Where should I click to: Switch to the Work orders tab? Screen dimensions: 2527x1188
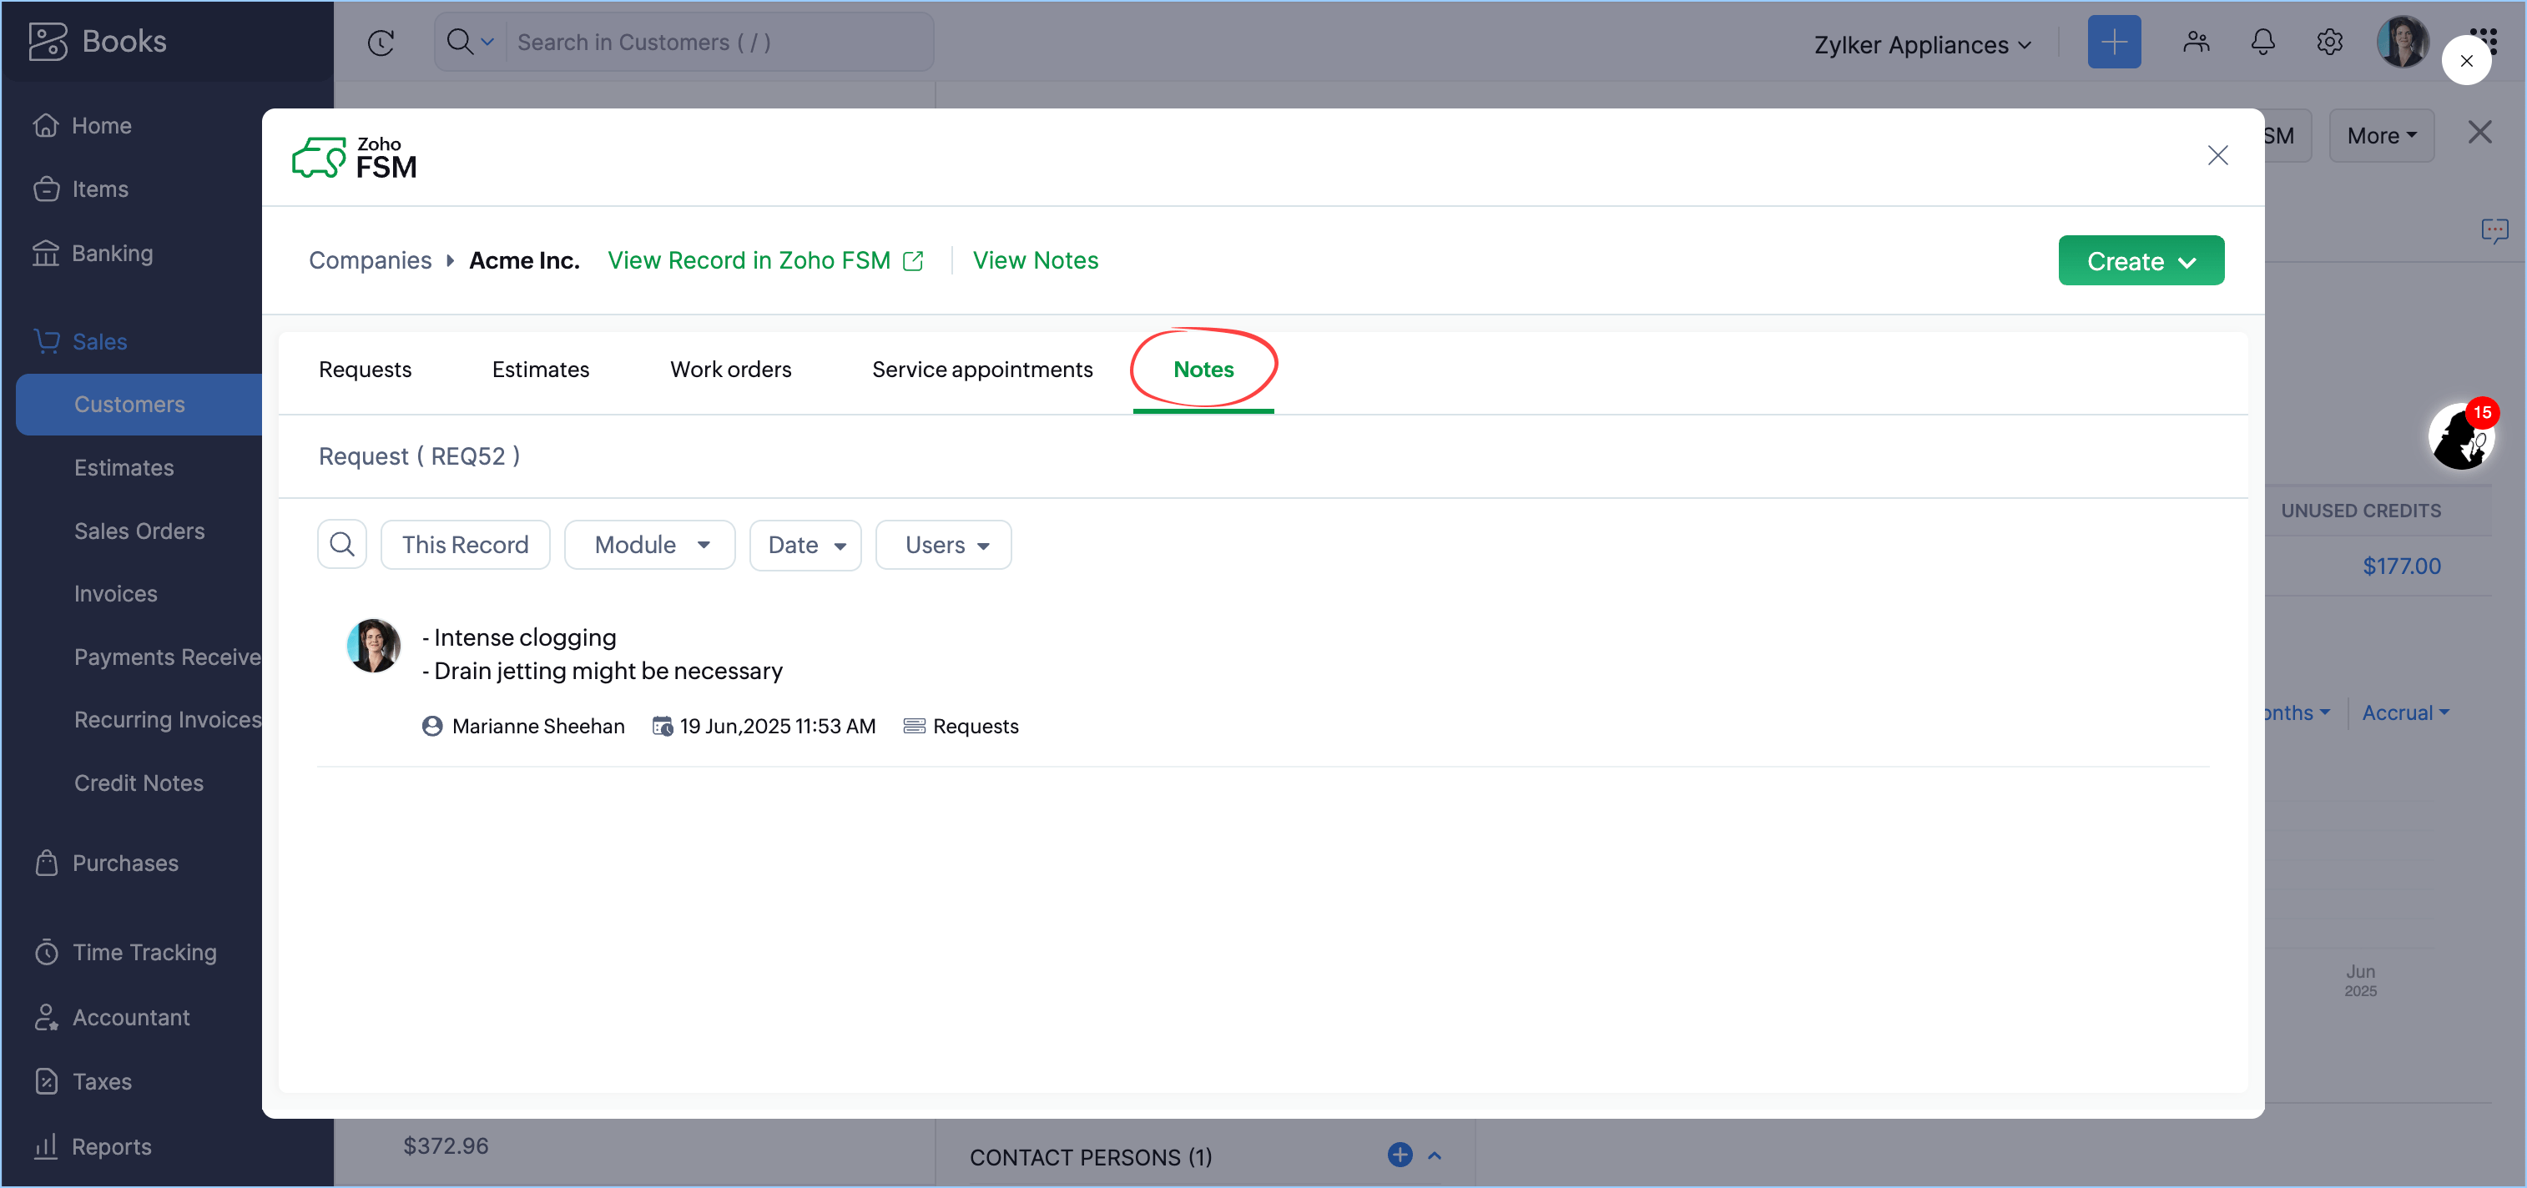tap(730, 370)
